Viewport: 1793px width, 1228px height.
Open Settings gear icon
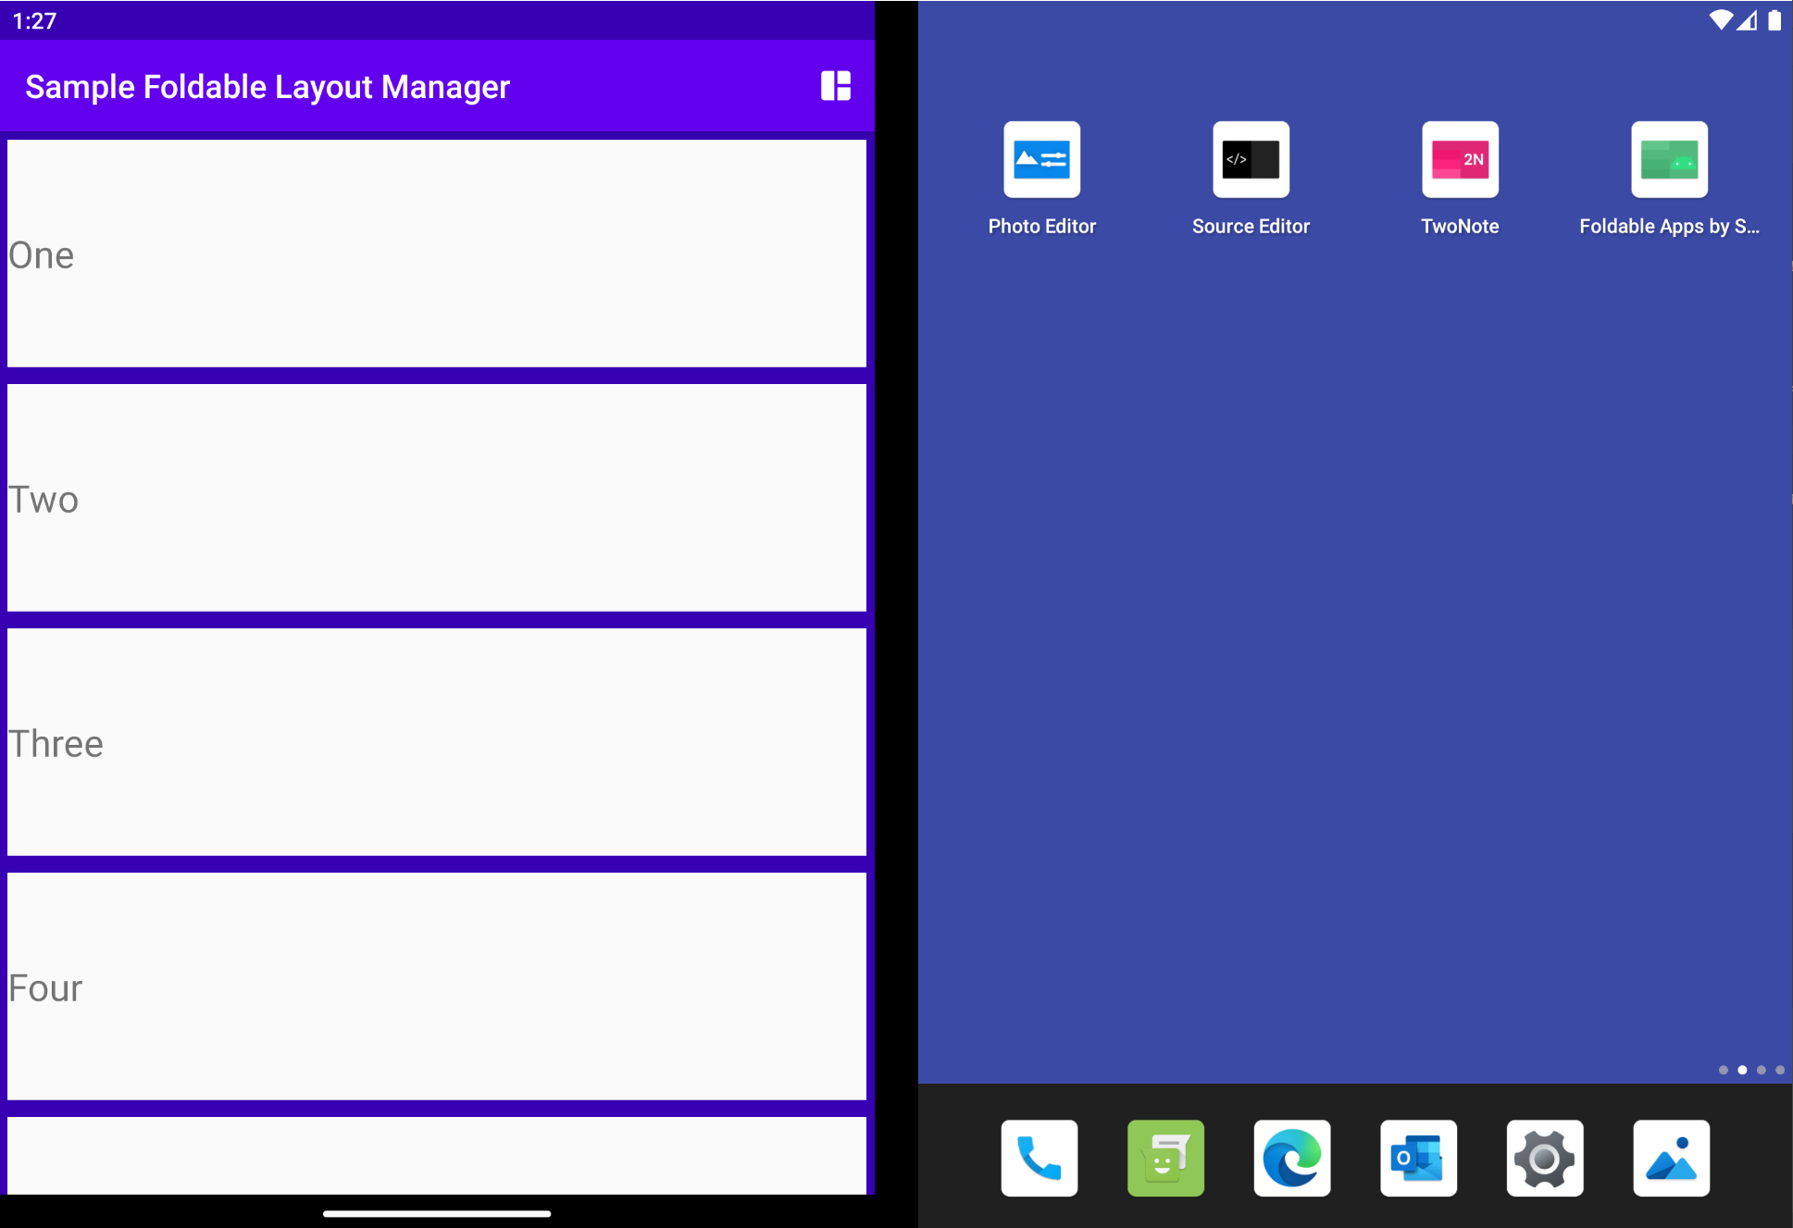coord(1544,1160)
